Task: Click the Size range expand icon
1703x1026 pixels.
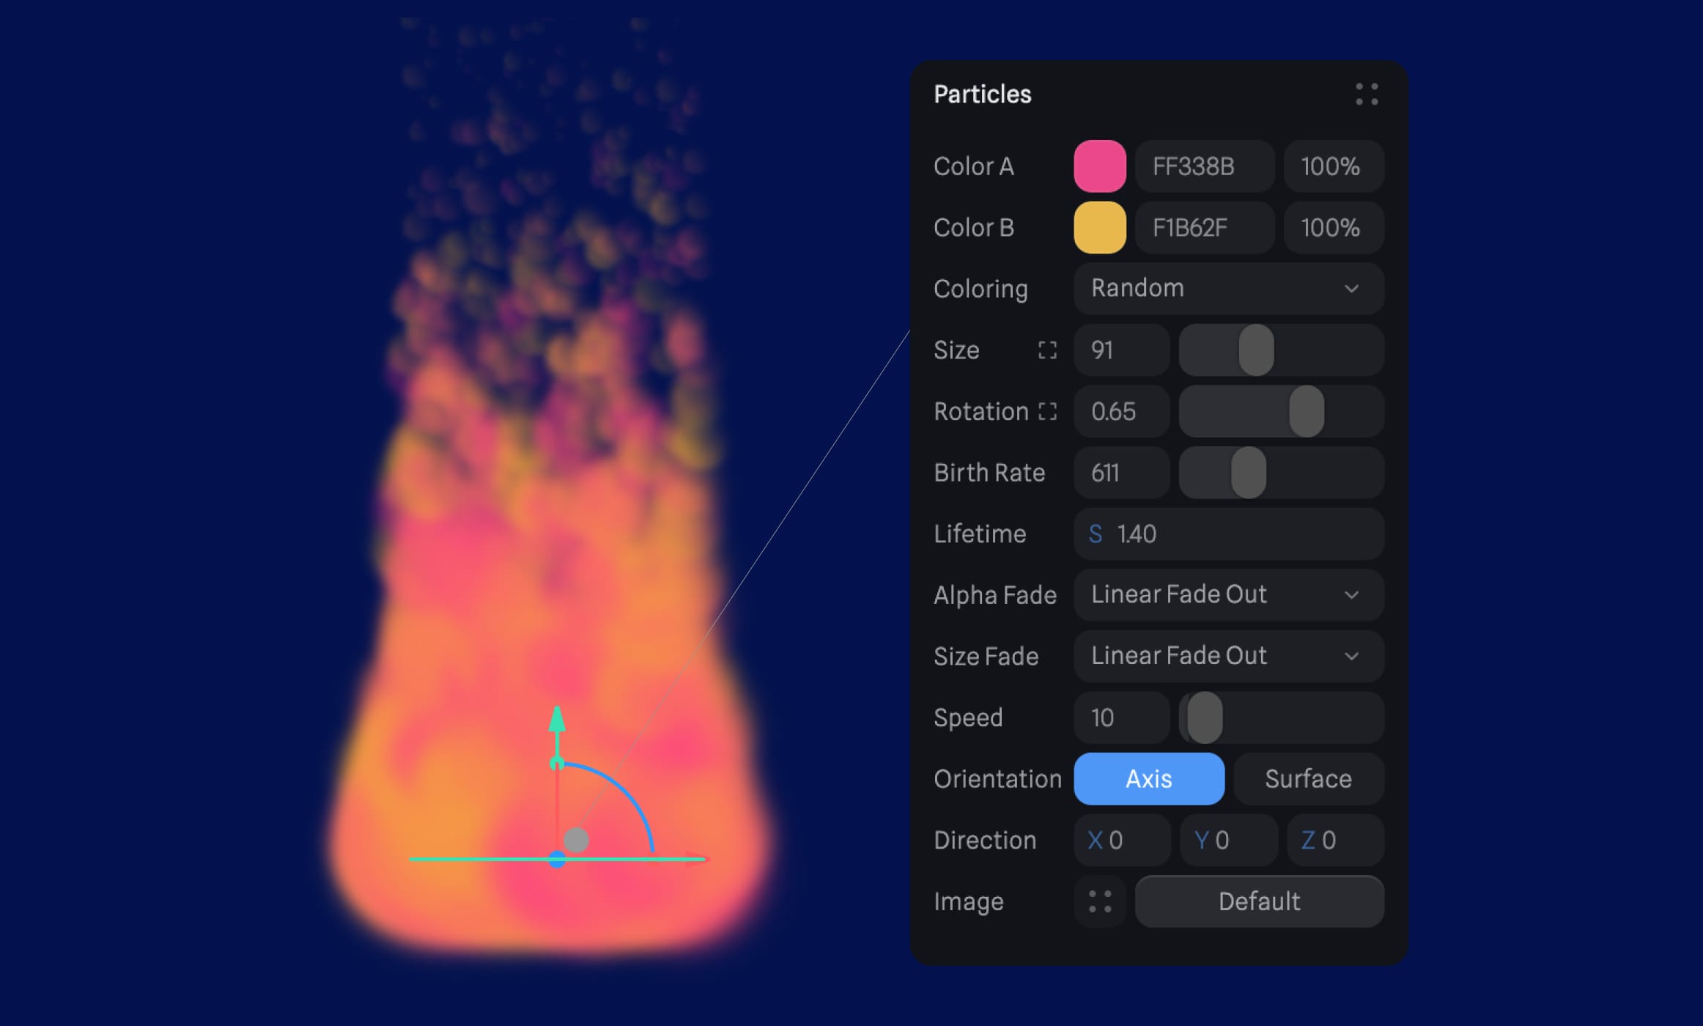Action: click(x=1047, y=350)
